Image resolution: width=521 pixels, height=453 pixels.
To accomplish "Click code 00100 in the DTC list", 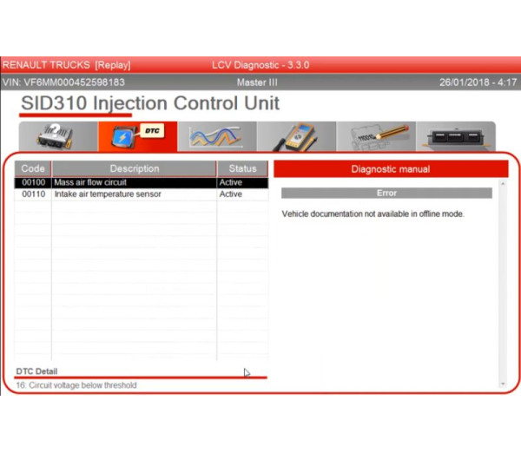I will coord(33,183).
